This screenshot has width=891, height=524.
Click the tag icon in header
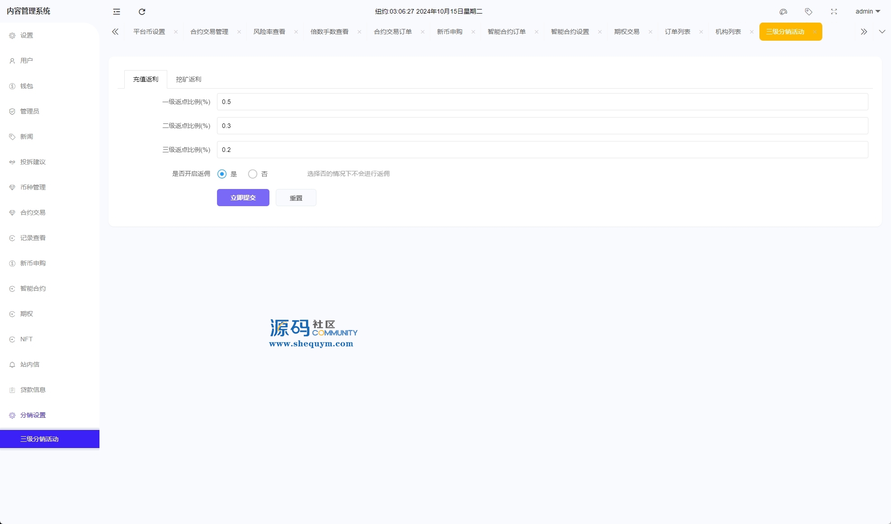point(809,12)
